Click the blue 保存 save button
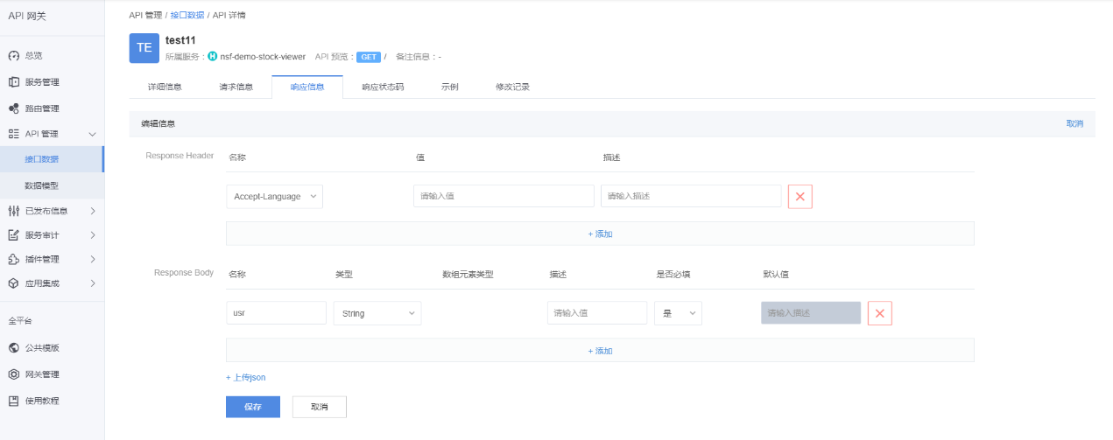Screen dimensions: 1113x440 [x=252, y=407]
